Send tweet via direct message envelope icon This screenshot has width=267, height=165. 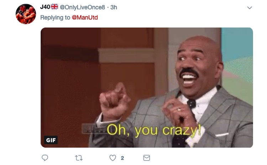(147, 158)
